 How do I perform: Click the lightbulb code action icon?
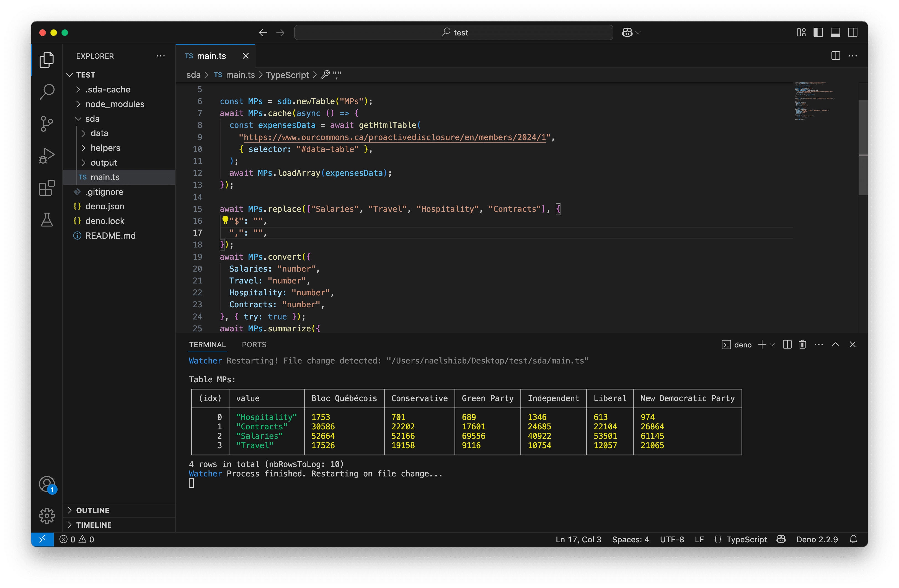pyautogui.click(x=225, y=220)
